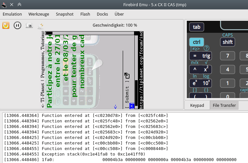Click the x squared key

[206, 69]
